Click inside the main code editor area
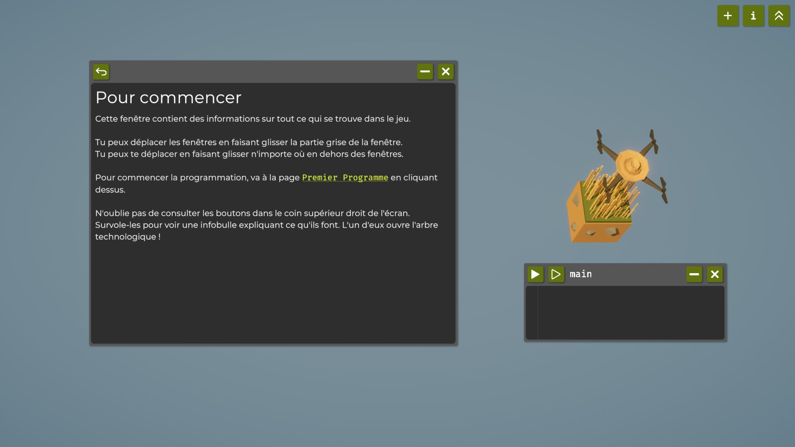The image size is (795, 447). click(x=631, y=312)
